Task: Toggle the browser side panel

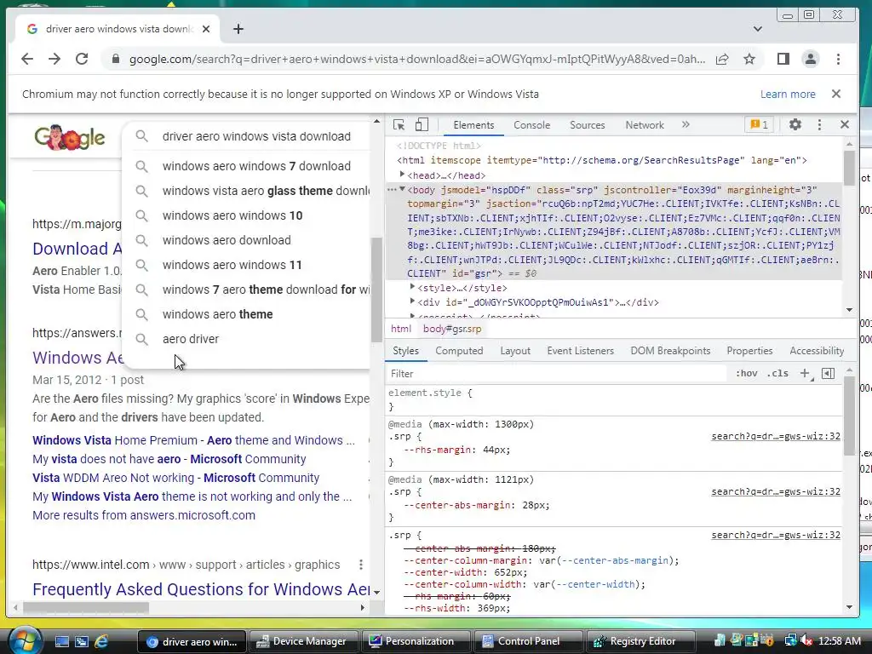Action: (783, 59)
